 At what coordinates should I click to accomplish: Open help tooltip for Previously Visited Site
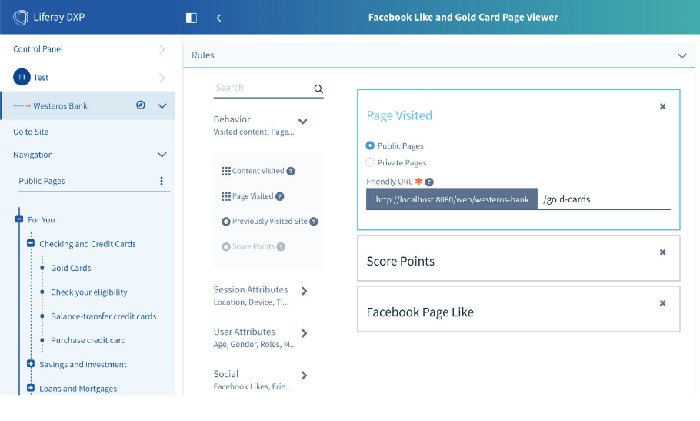[x=314, y=222]
